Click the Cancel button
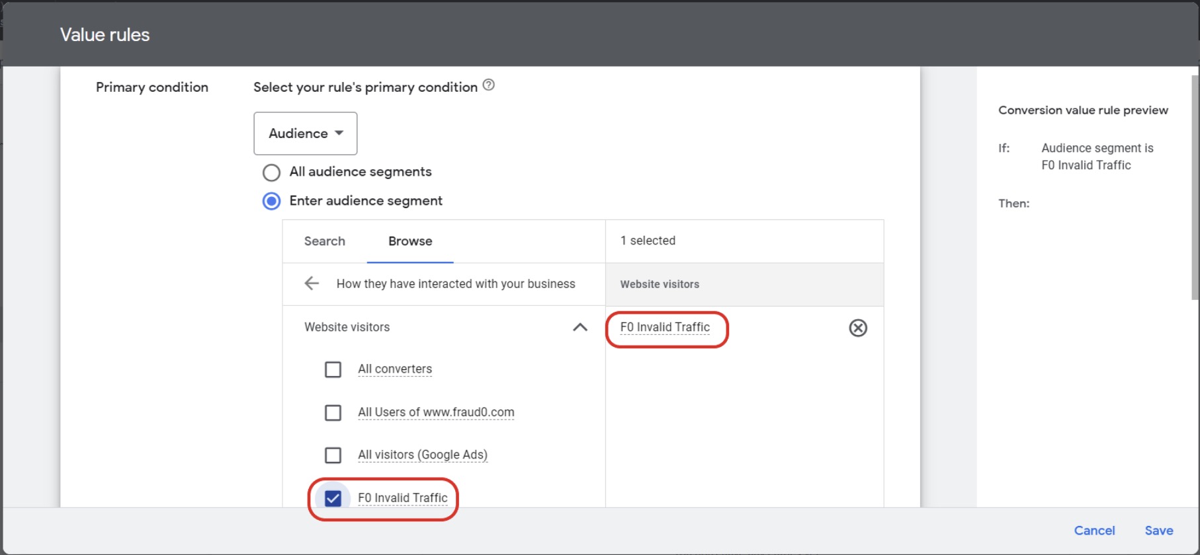The width and height of the screenshot is (1200, 555). (1094, 531)
